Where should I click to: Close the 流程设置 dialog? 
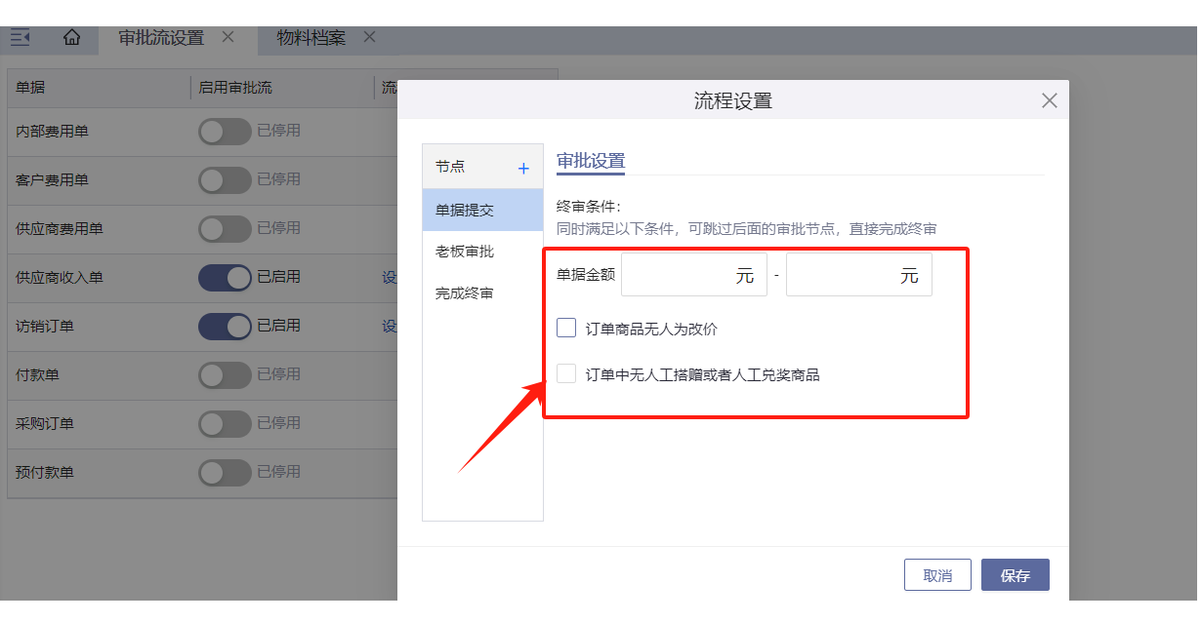[x=1050, y=100]
